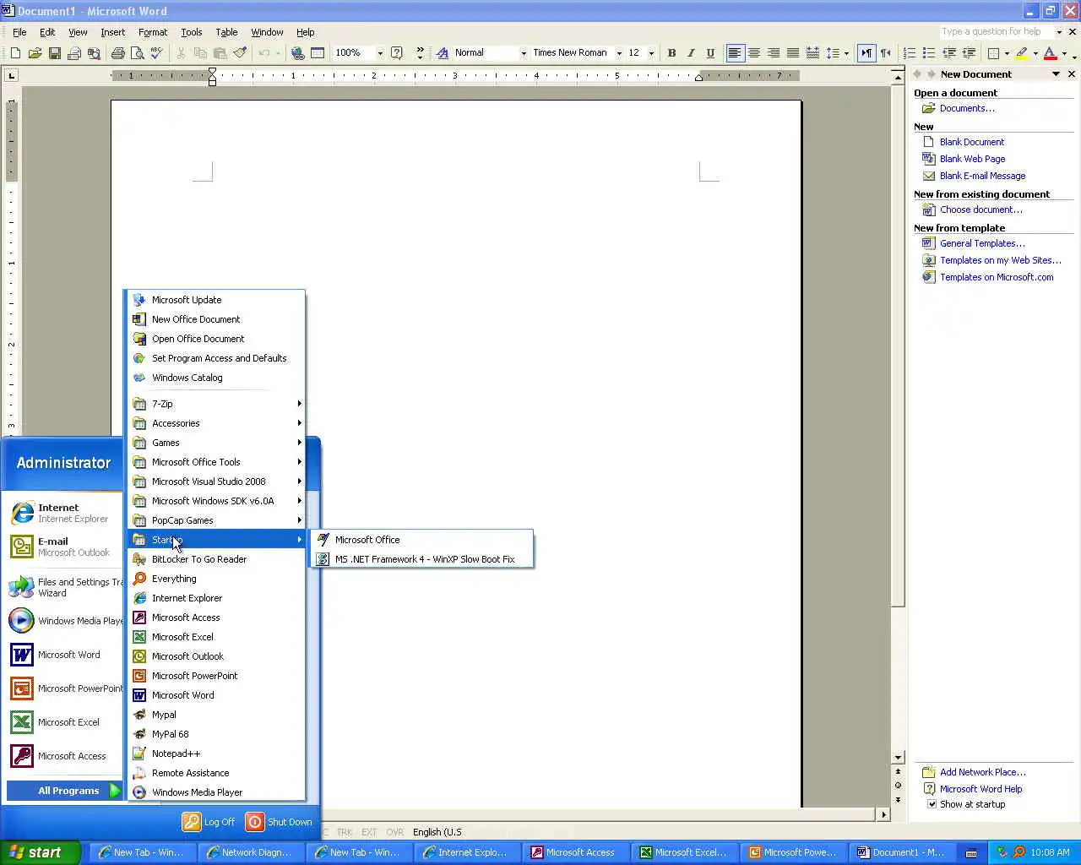Click the Decrease Indent icon
1081x865 pixels.
click(x=949, y=52)
